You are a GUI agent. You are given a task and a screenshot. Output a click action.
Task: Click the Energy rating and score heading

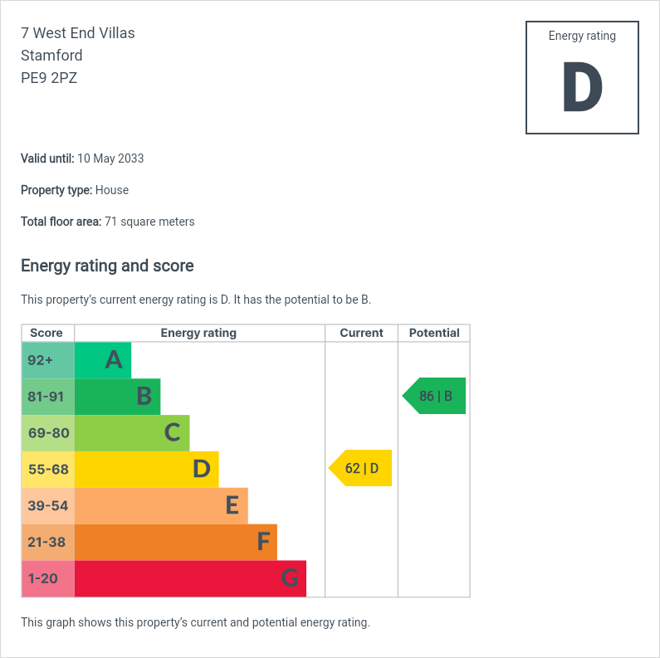[x=107, y=266]
